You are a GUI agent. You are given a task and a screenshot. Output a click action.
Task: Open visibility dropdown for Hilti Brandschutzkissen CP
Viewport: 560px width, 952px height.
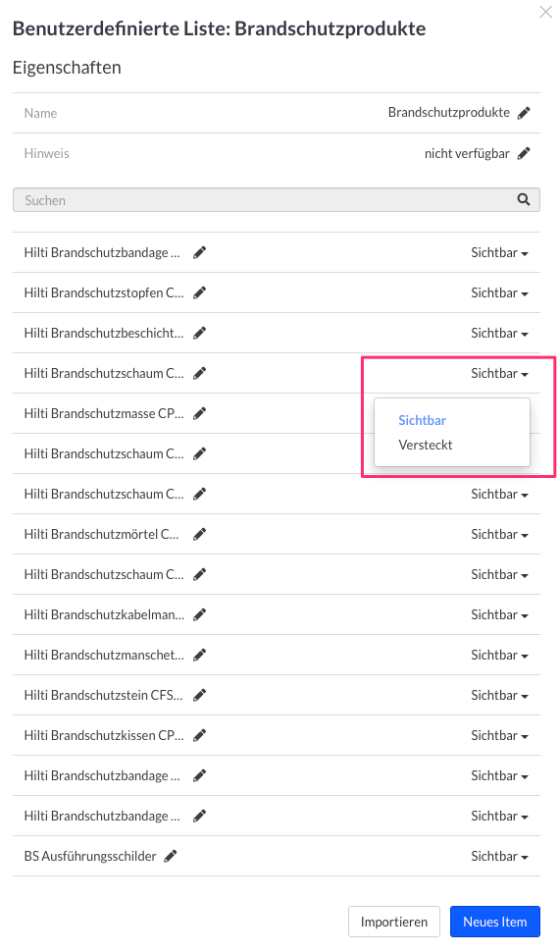(499, 735)
